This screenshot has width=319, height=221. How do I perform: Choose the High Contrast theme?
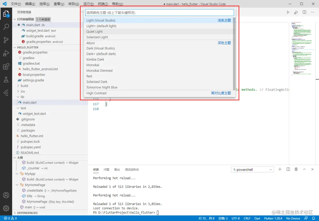point(158,93)
